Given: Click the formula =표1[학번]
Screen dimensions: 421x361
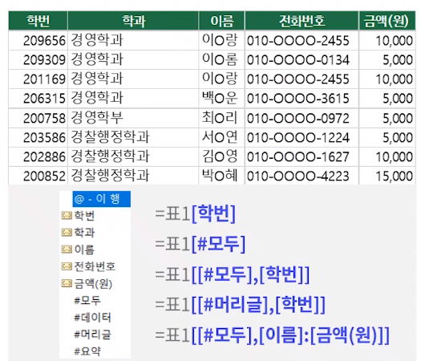Looking at the screenshot, I should tap(195, 214).
